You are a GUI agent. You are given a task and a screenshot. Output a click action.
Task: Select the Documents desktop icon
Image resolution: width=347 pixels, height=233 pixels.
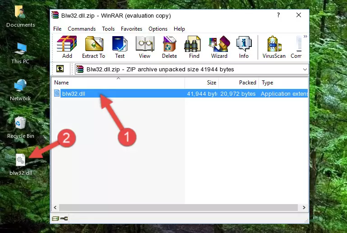coord(20,16)
